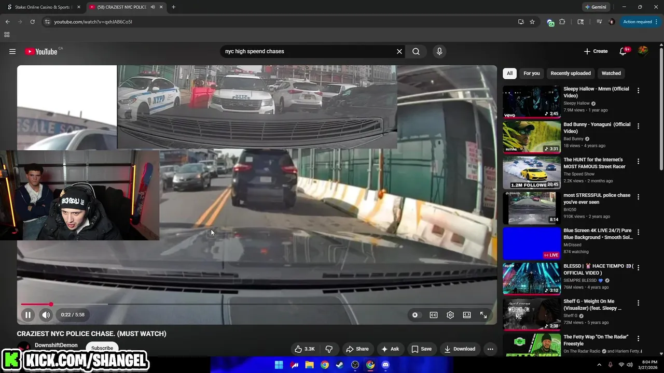The width and height of the screenshot is (664, 373).
Task: Subscribe to DownshiftDemon channel
Action: click(x=102, y=348)
